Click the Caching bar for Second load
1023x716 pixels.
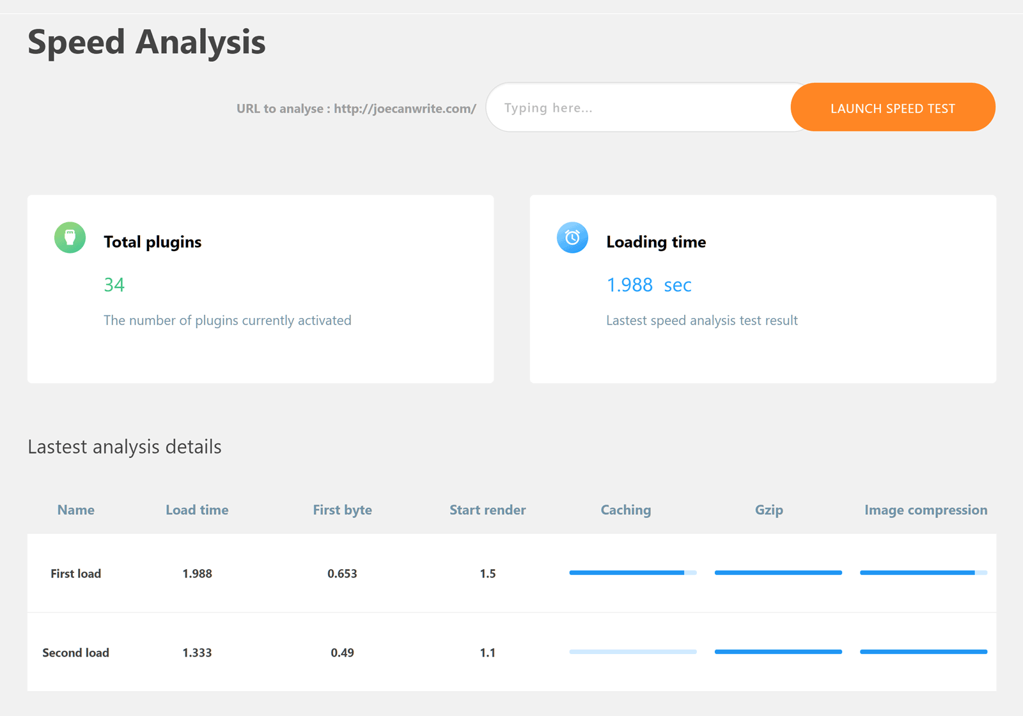[632, 651]
